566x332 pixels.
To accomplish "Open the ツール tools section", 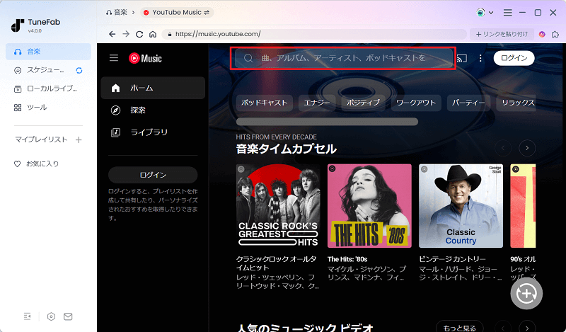I will [30, 108].
